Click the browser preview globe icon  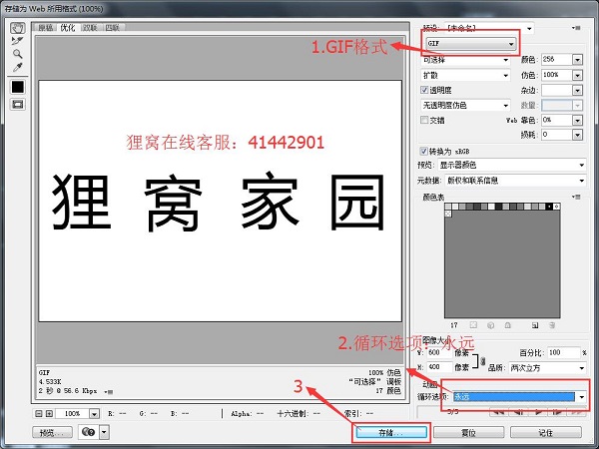coord(89,432)
